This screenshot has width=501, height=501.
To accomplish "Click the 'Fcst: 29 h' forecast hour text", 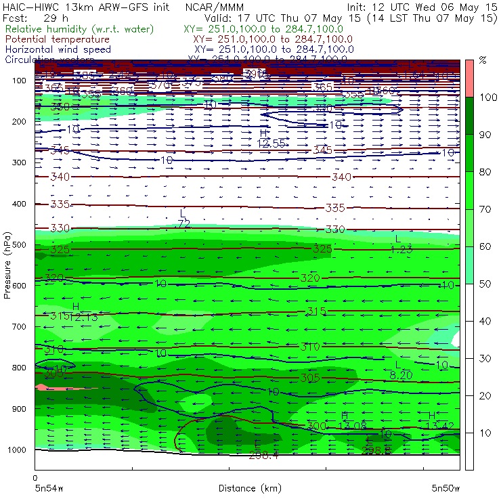I will (x=35, y=18).
